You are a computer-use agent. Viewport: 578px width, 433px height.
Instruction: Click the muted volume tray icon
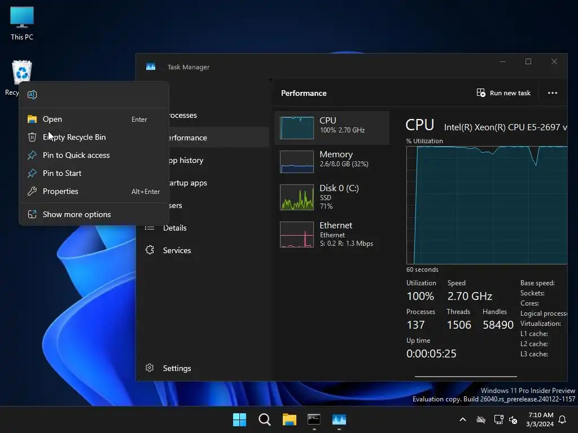pyautogui.click(x=513, y=419)
